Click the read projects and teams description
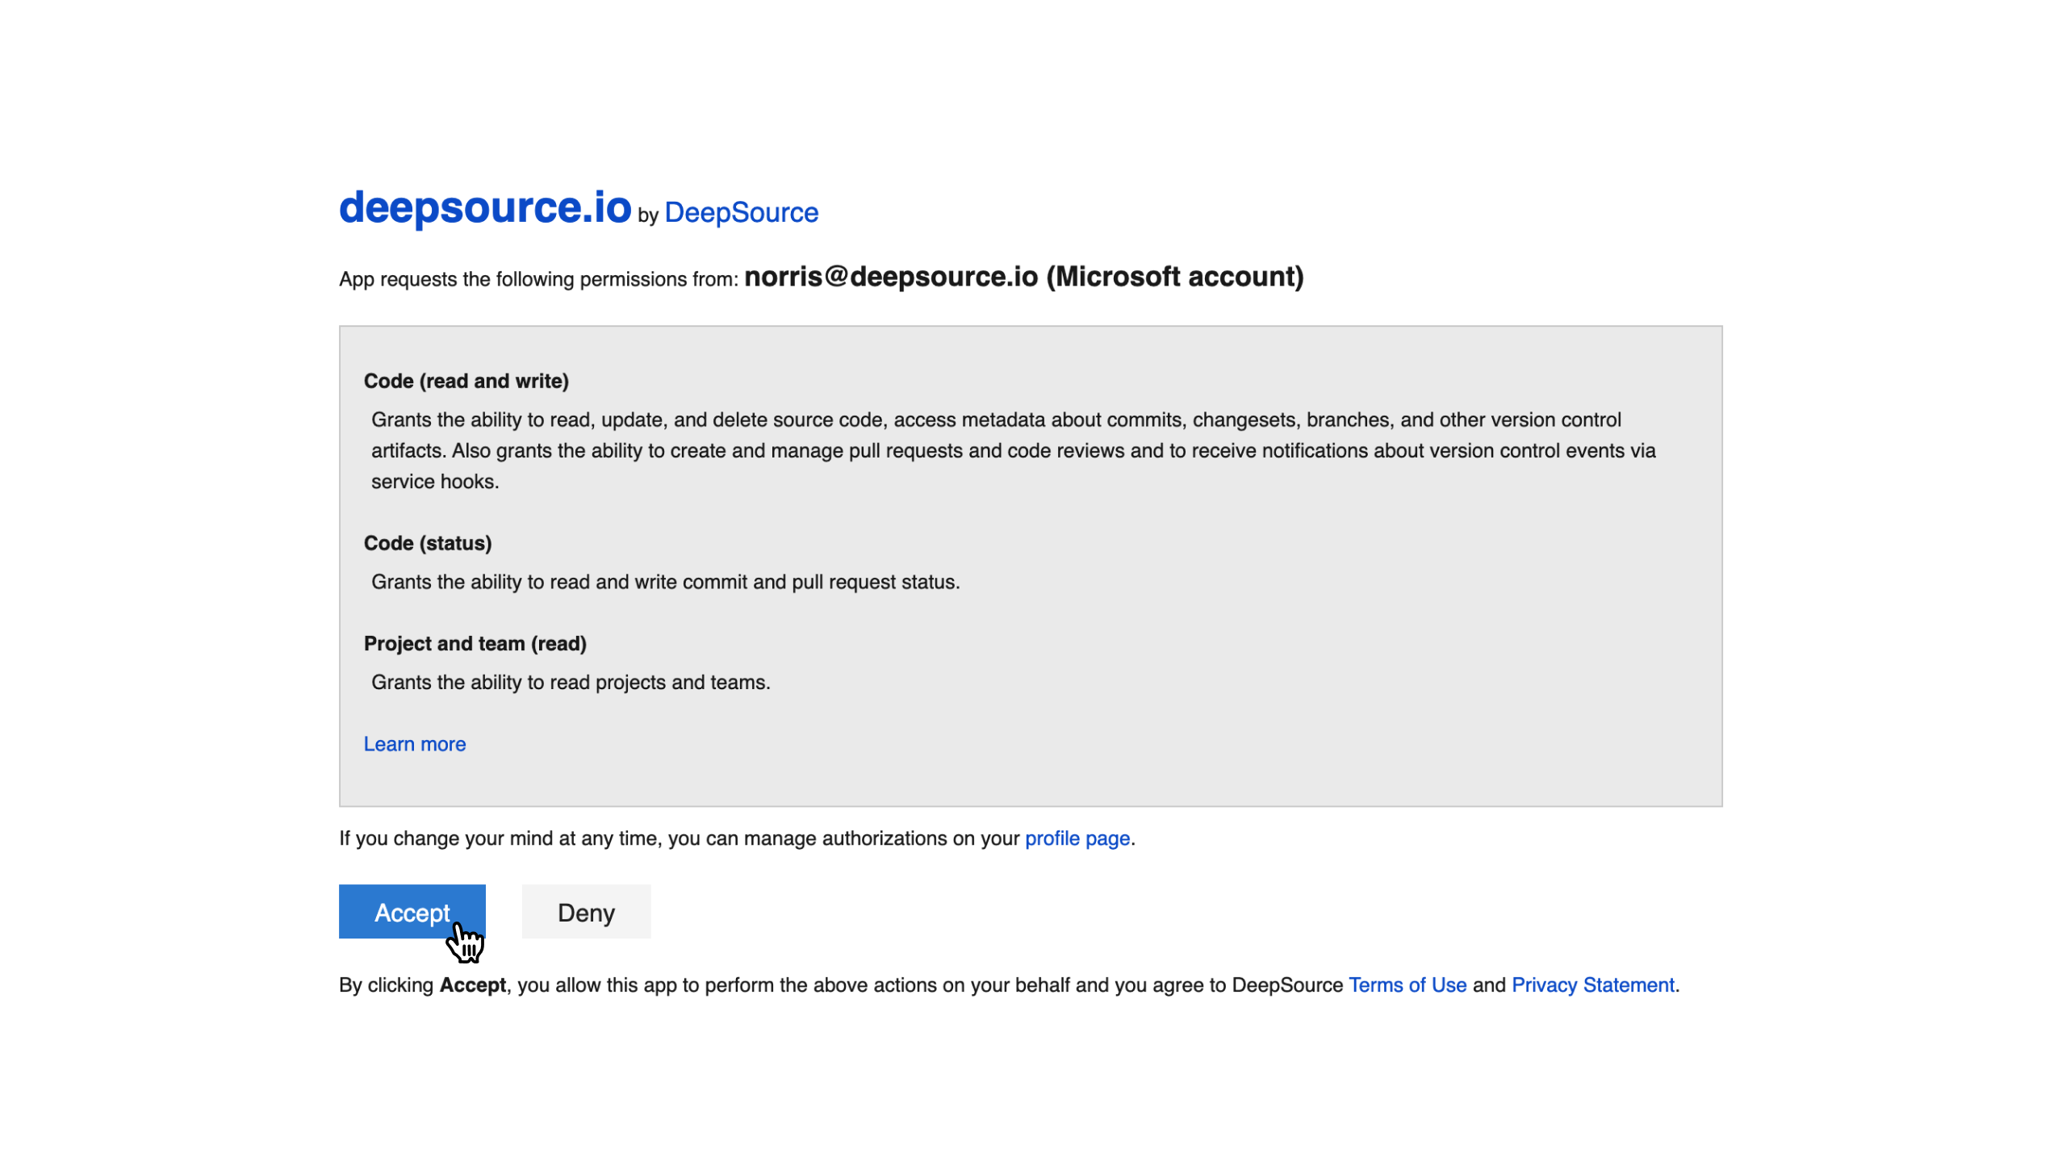 570,683
